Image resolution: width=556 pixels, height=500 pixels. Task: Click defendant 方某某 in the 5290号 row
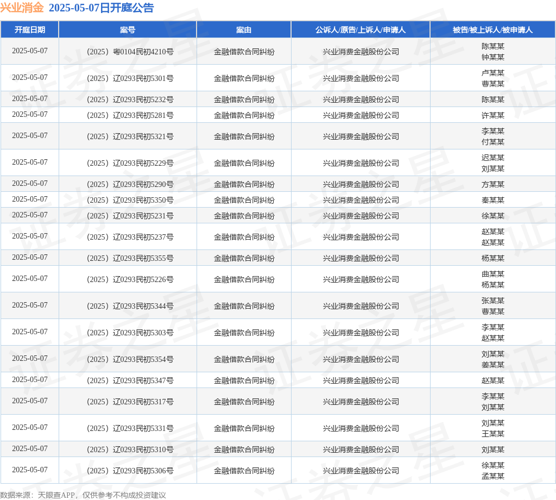pos(493,185)
